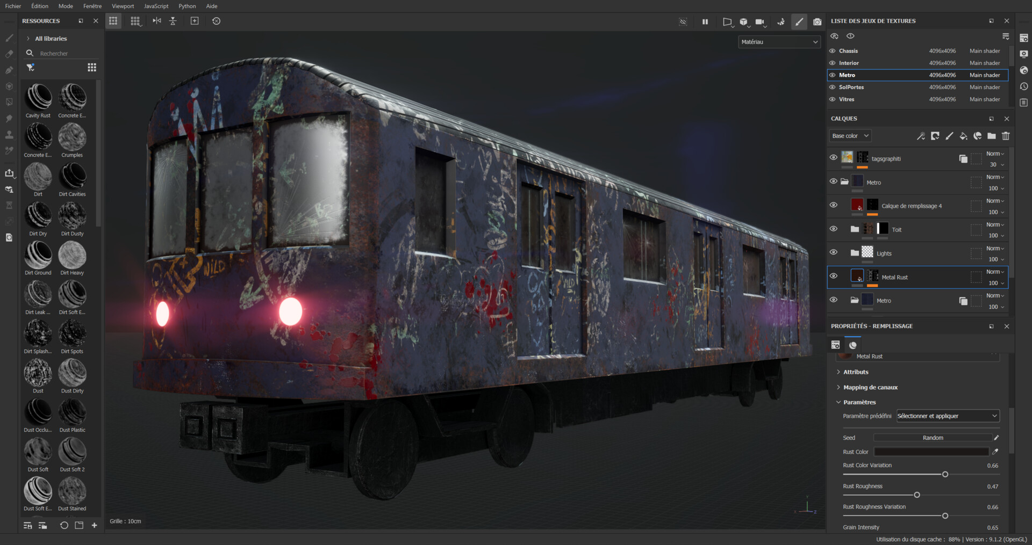Open the Python menu

click(187, 6)
